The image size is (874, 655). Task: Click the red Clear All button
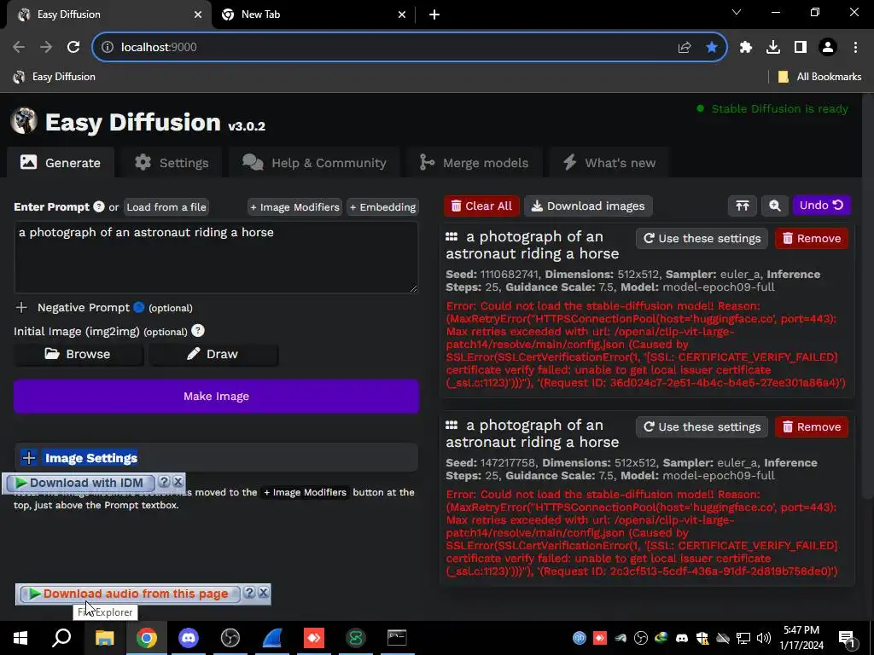[x=481, y=206]
